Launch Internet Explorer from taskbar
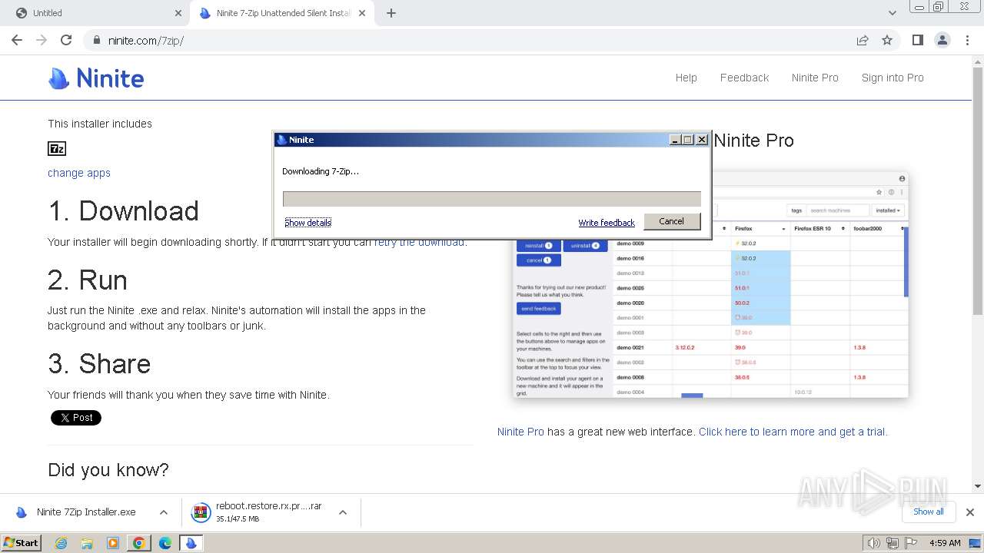The width and height of the screenshot is (984, 553). point(61,543)
